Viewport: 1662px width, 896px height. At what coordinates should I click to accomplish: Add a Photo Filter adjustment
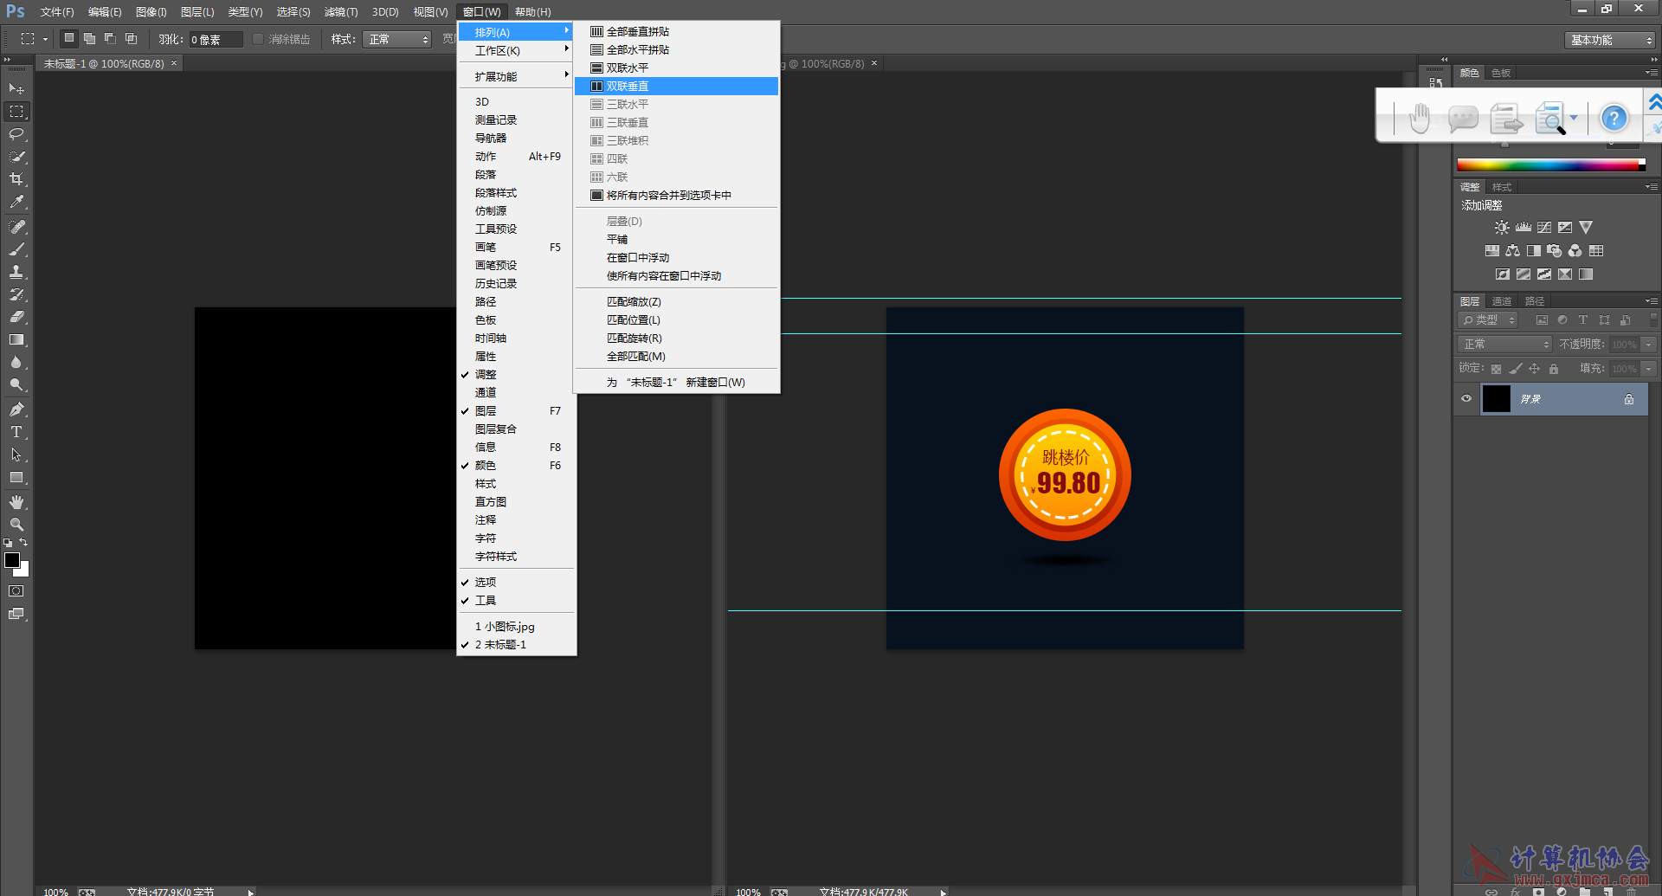tap(1555, 251)
